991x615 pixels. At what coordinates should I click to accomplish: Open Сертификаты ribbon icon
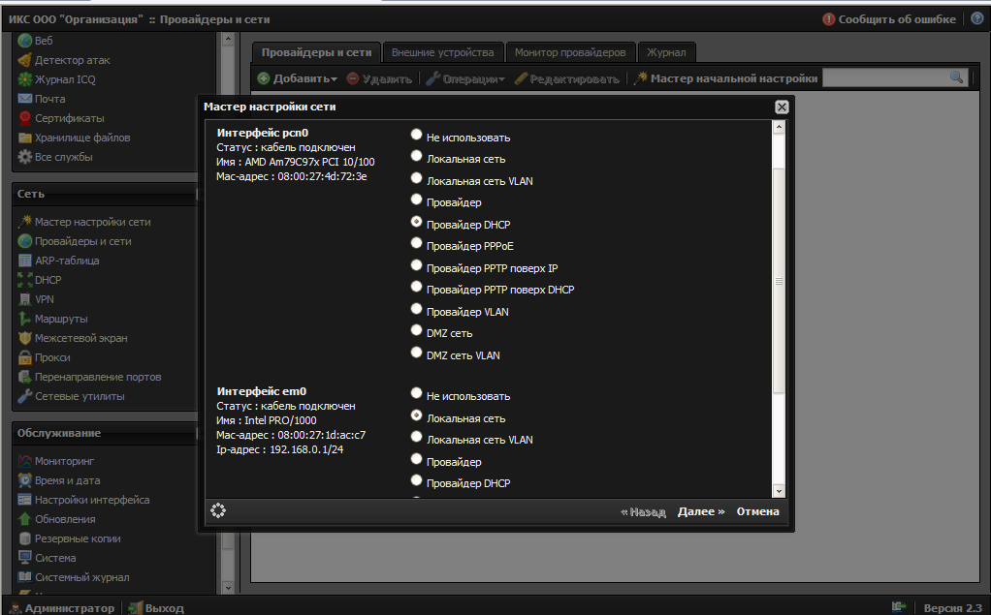[x=24, y=118]
